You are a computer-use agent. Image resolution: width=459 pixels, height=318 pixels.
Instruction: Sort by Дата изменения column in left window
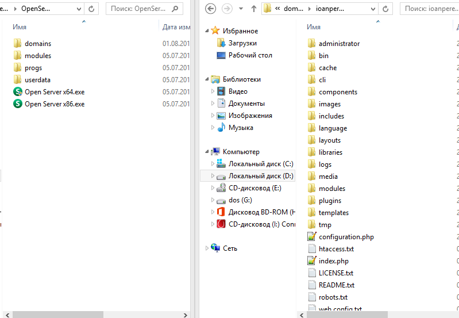click(x=175, y=27)
